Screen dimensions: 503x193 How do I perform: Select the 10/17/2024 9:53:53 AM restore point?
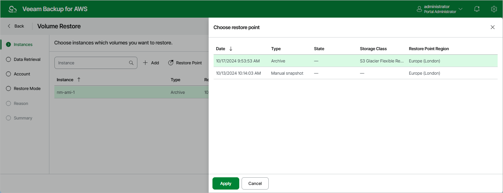(x=356, y=61)
